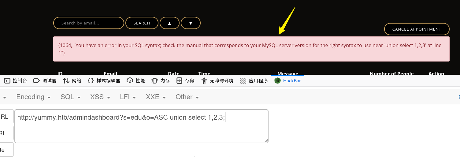Open the LFI dropdown menu

tap(128, 97)
